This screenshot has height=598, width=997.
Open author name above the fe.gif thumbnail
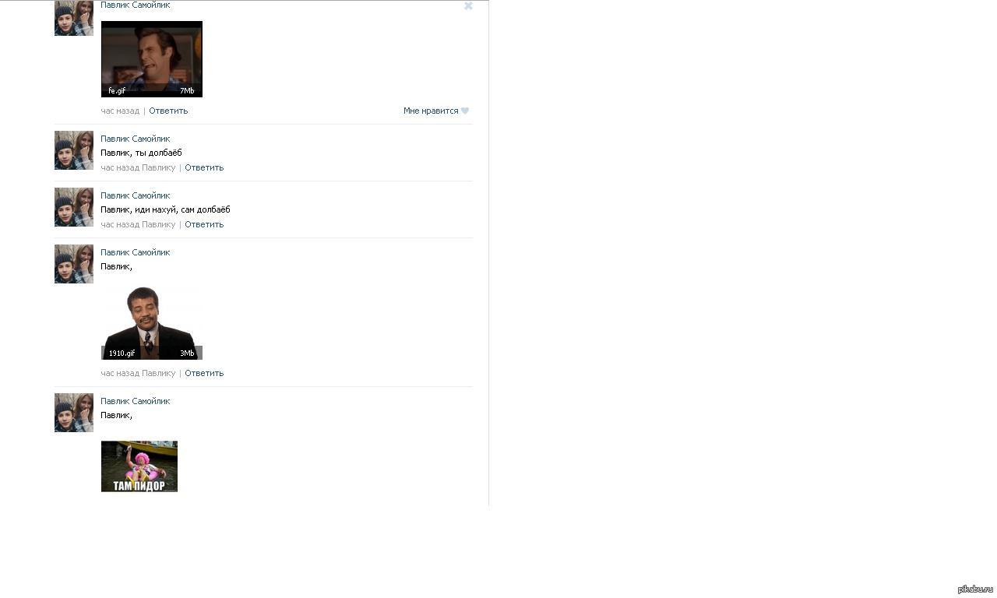point(136,5)
